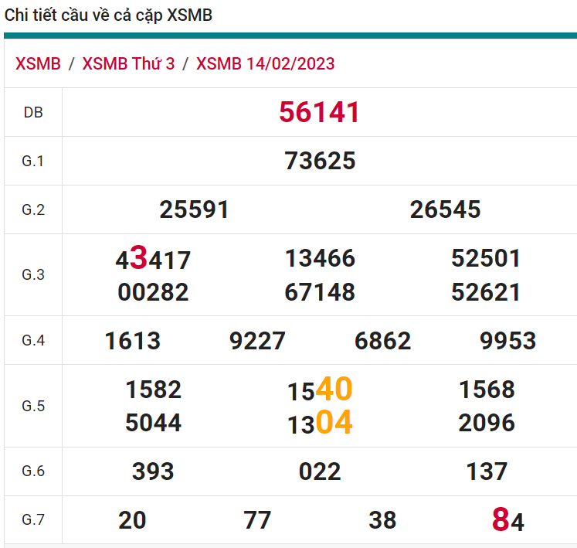Click the G.1 result 73625

coord(320,161)
